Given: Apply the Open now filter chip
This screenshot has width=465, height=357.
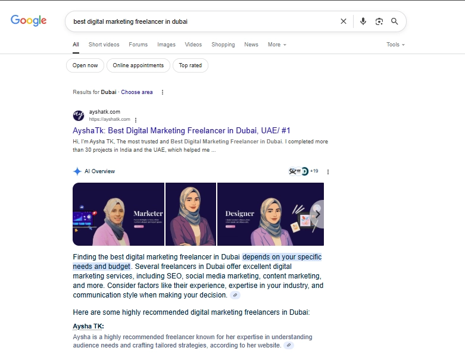Looking at the screenshot, I should point(85,65).
